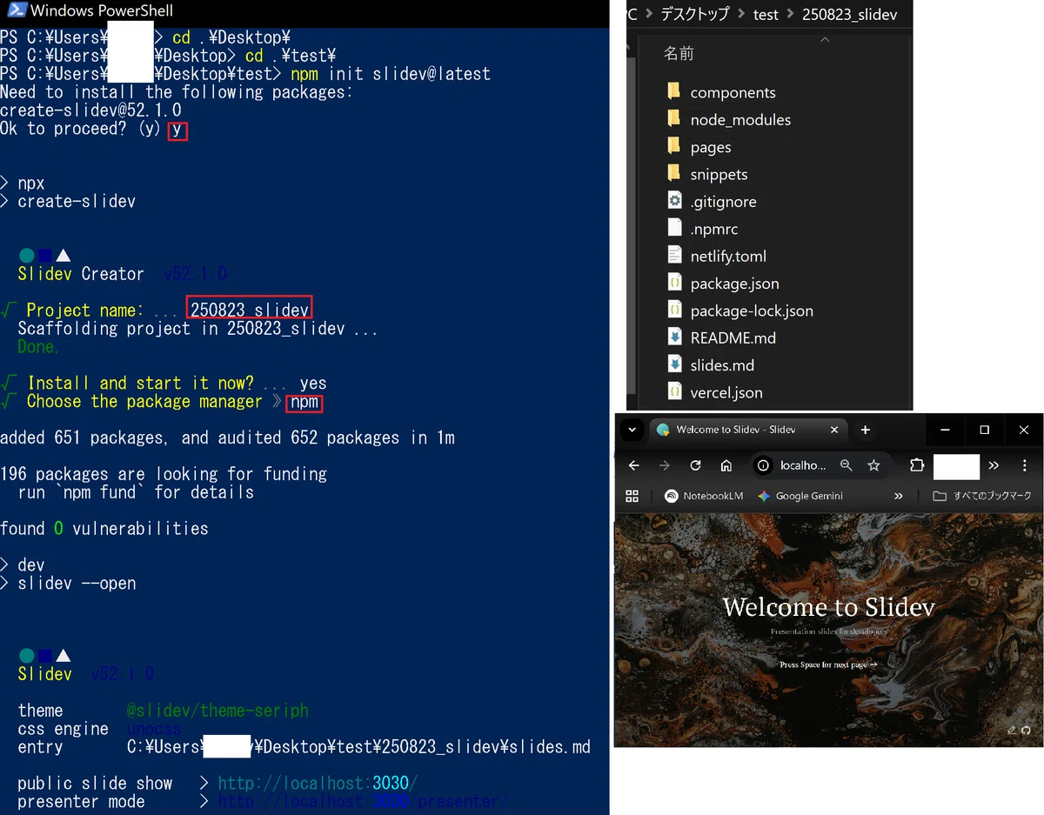1044x815 pixels.
Task: Toggle sort direction chevron above file list
Action: point(825,39)
